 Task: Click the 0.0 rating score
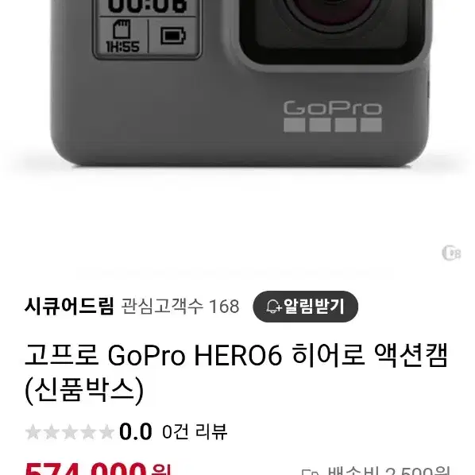[x=135, y=431]
